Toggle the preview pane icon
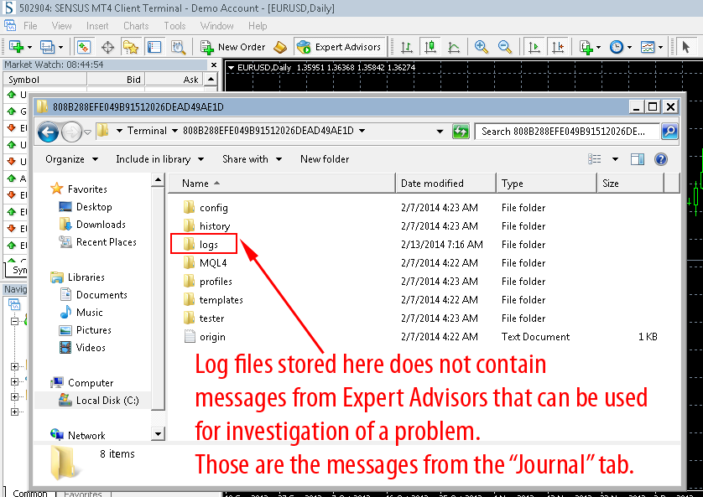The image size is (703, 497). [637, 159]
